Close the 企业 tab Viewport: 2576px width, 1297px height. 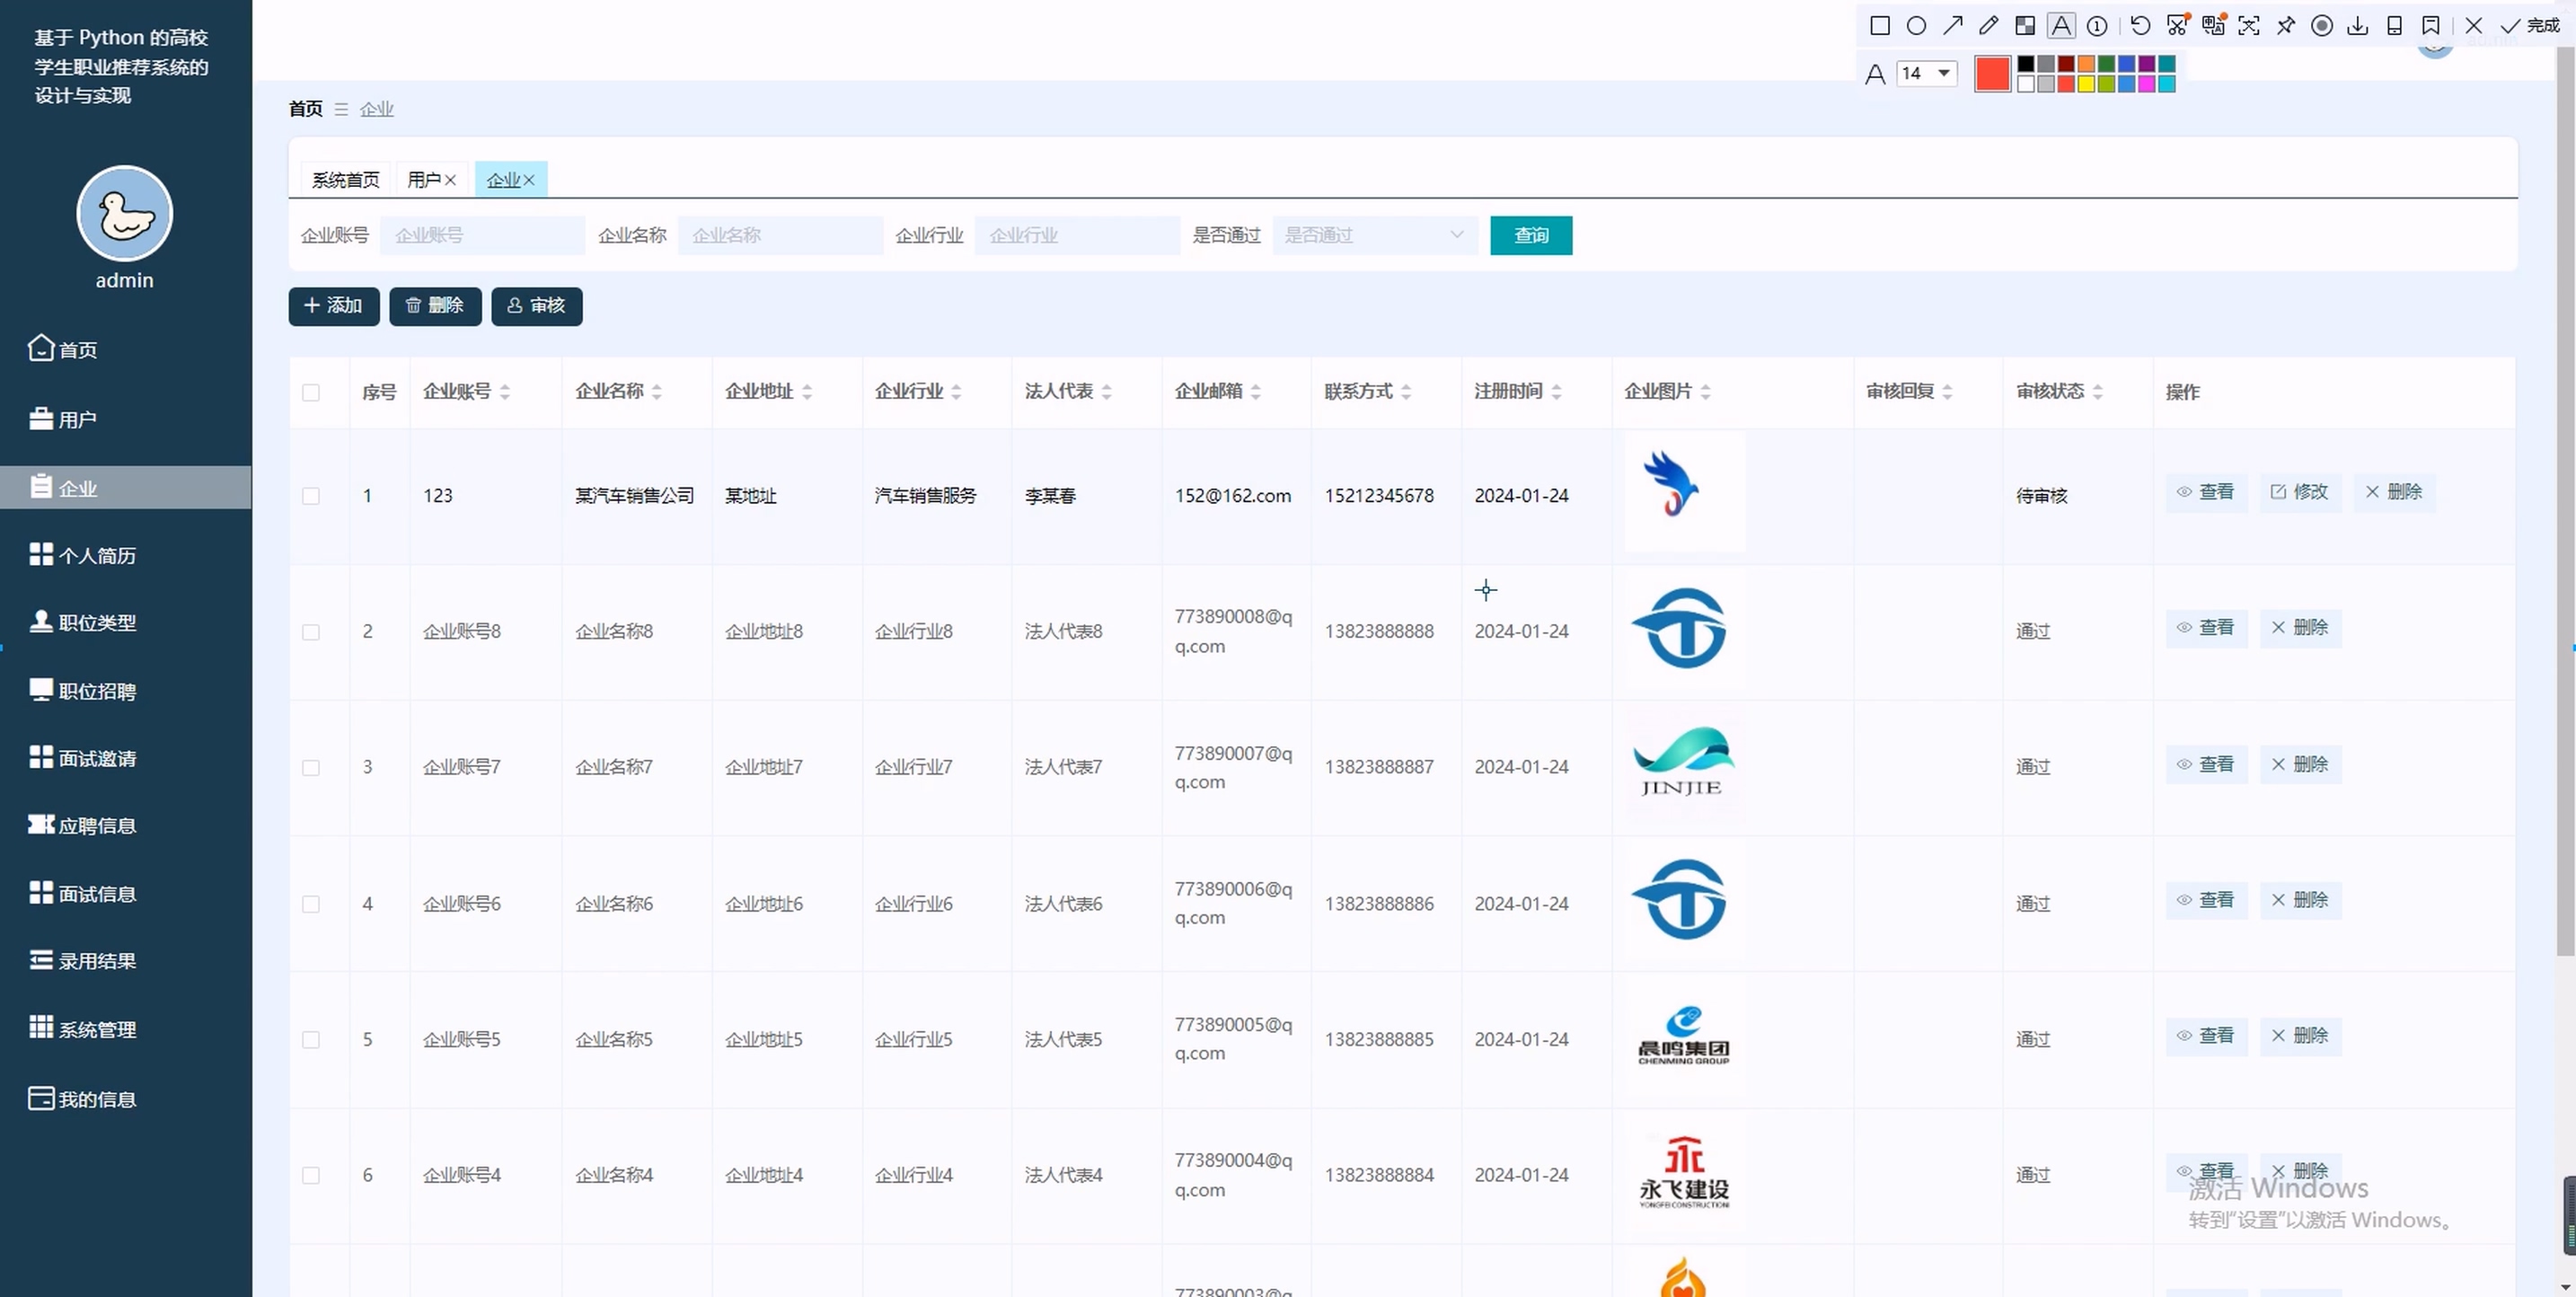tap(529, 180)
